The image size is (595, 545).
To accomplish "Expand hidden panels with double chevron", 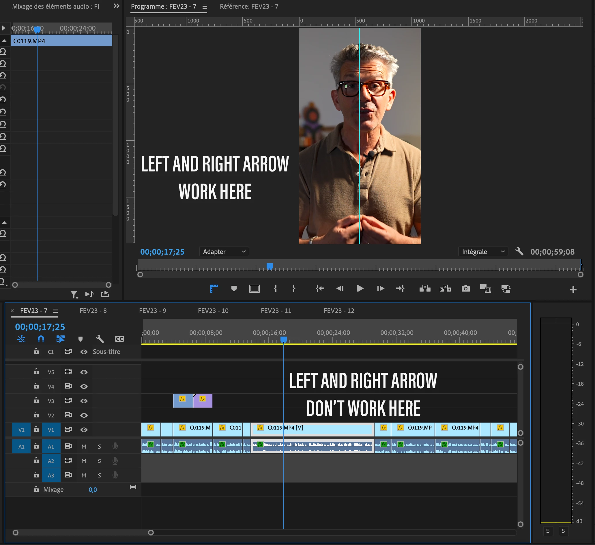I will pyautogui.click(x=116, y=6).
